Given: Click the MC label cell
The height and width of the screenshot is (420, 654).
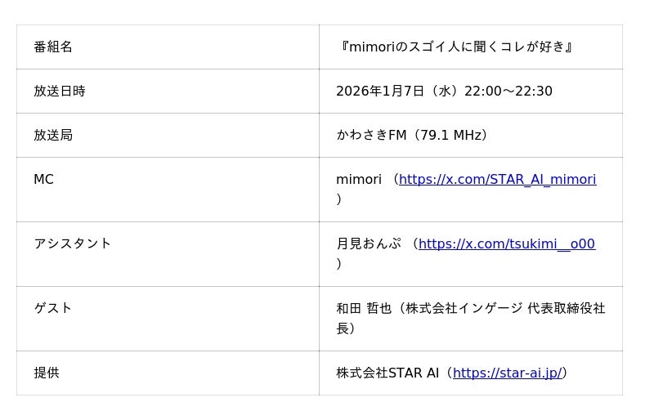Looking at the screenshot, I should pos(43,180).
